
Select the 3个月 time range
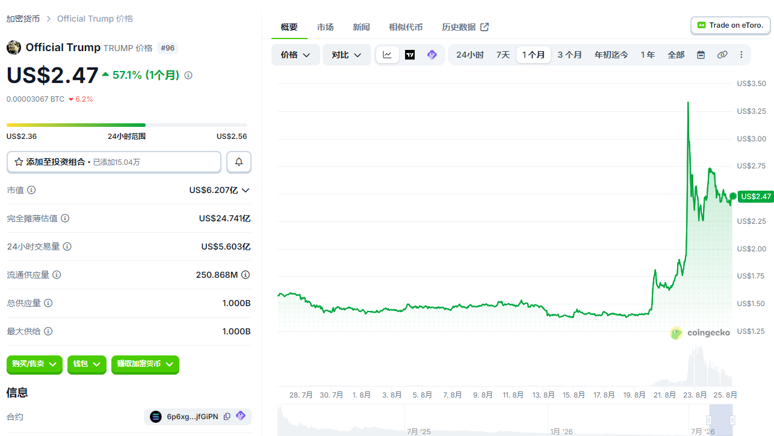569,55
